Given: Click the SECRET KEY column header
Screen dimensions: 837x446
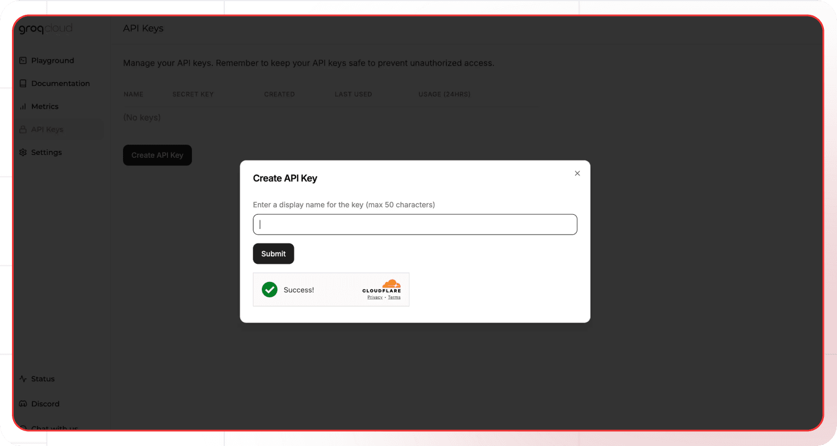Looking at the screenshot, I should tap(193, 95).
